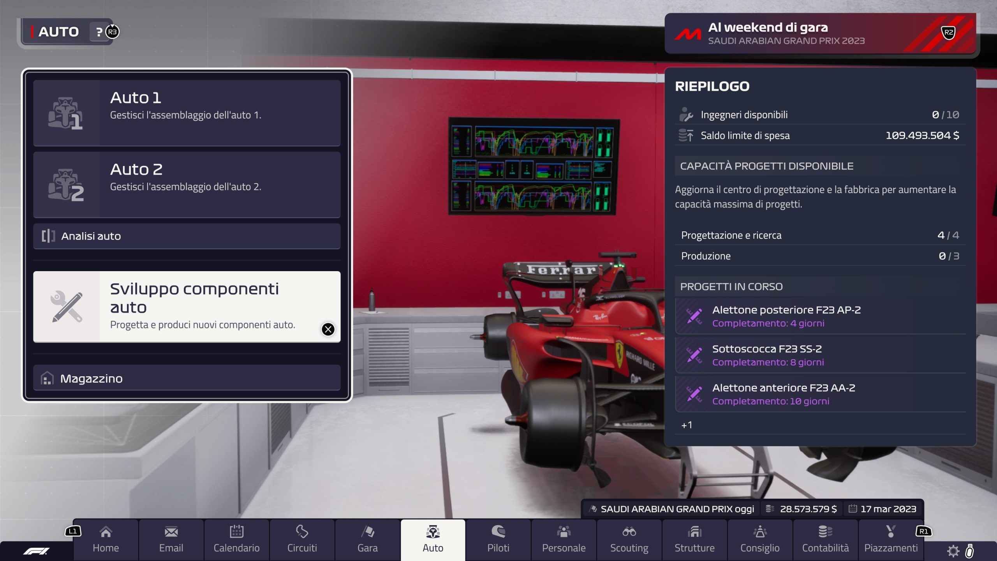
Task: Click the Calendario calendar icon
Action: point(236,532)
